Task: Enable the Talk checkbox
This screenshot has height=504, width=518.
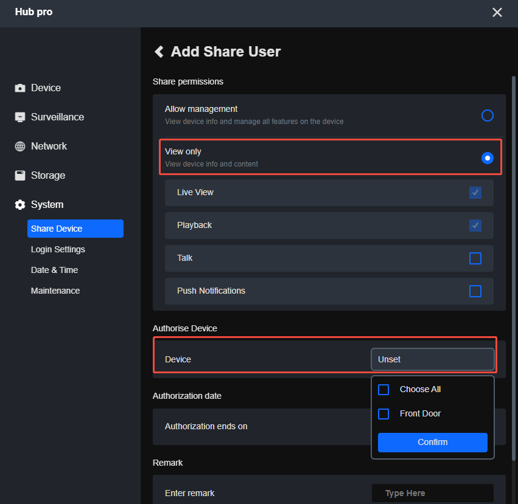Action: tap(475, 258)
